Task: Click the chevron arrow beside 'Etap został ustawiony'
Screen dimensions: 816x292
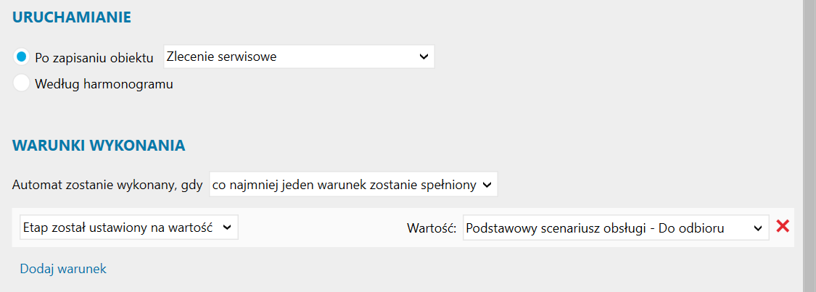Action: point(227,228)
